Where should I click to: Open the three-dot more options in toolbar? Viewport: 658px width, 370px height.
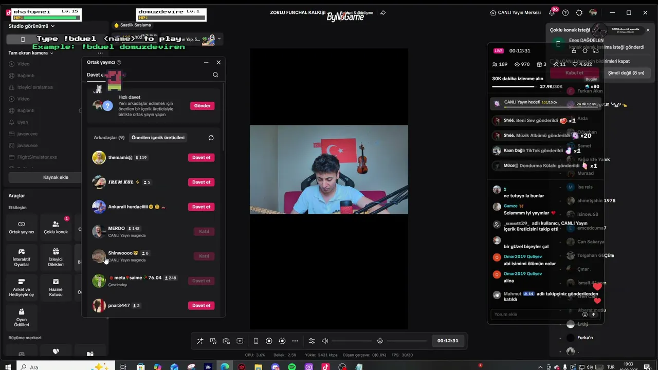[295, 341]
